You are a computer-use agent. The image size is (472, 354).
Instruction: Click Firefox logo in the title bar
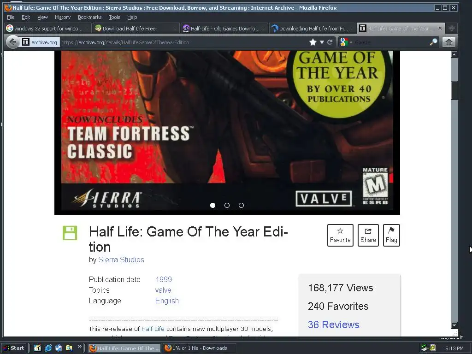[x=8, y=7]
